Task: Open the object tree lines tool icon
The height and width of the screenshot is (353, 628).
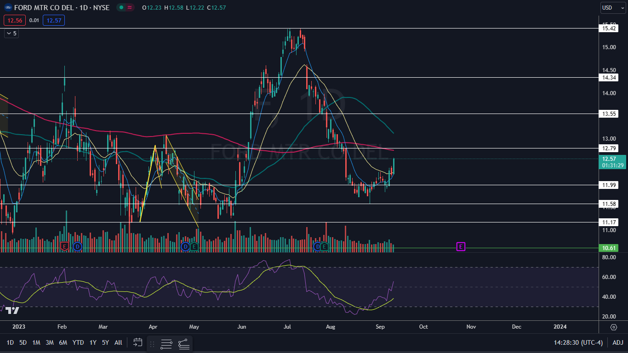Action: point(184,343)
